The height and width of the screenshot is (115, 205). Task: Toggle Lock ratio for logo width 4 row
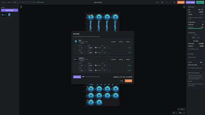coord(96,48)
